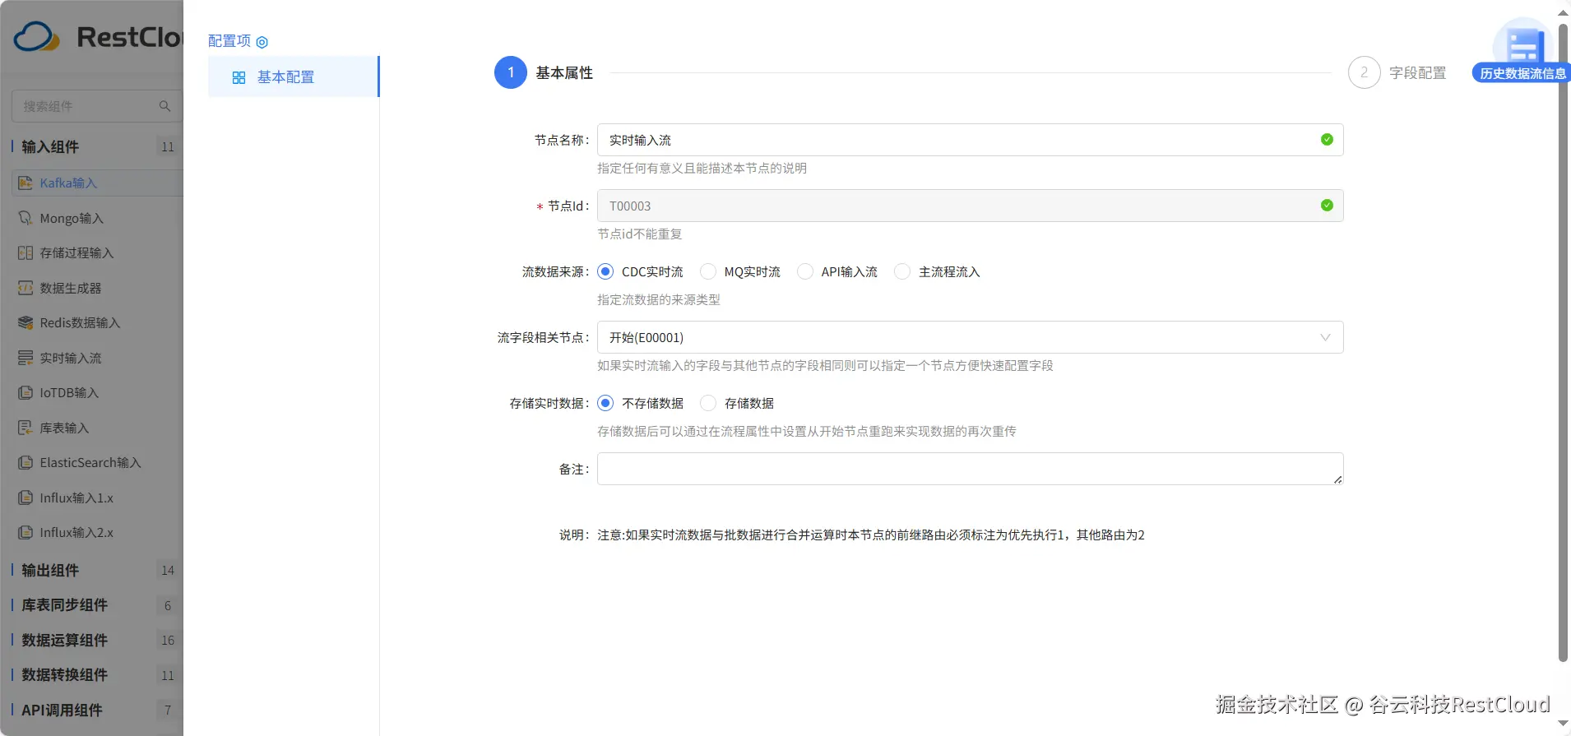Select API输入流 as data source
This screenshot has height=736, width=1571.
[x=805, y=271]
